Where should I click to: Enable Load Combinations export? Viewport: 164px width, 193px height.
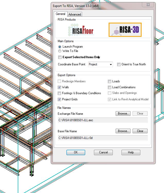coord(109,87)
